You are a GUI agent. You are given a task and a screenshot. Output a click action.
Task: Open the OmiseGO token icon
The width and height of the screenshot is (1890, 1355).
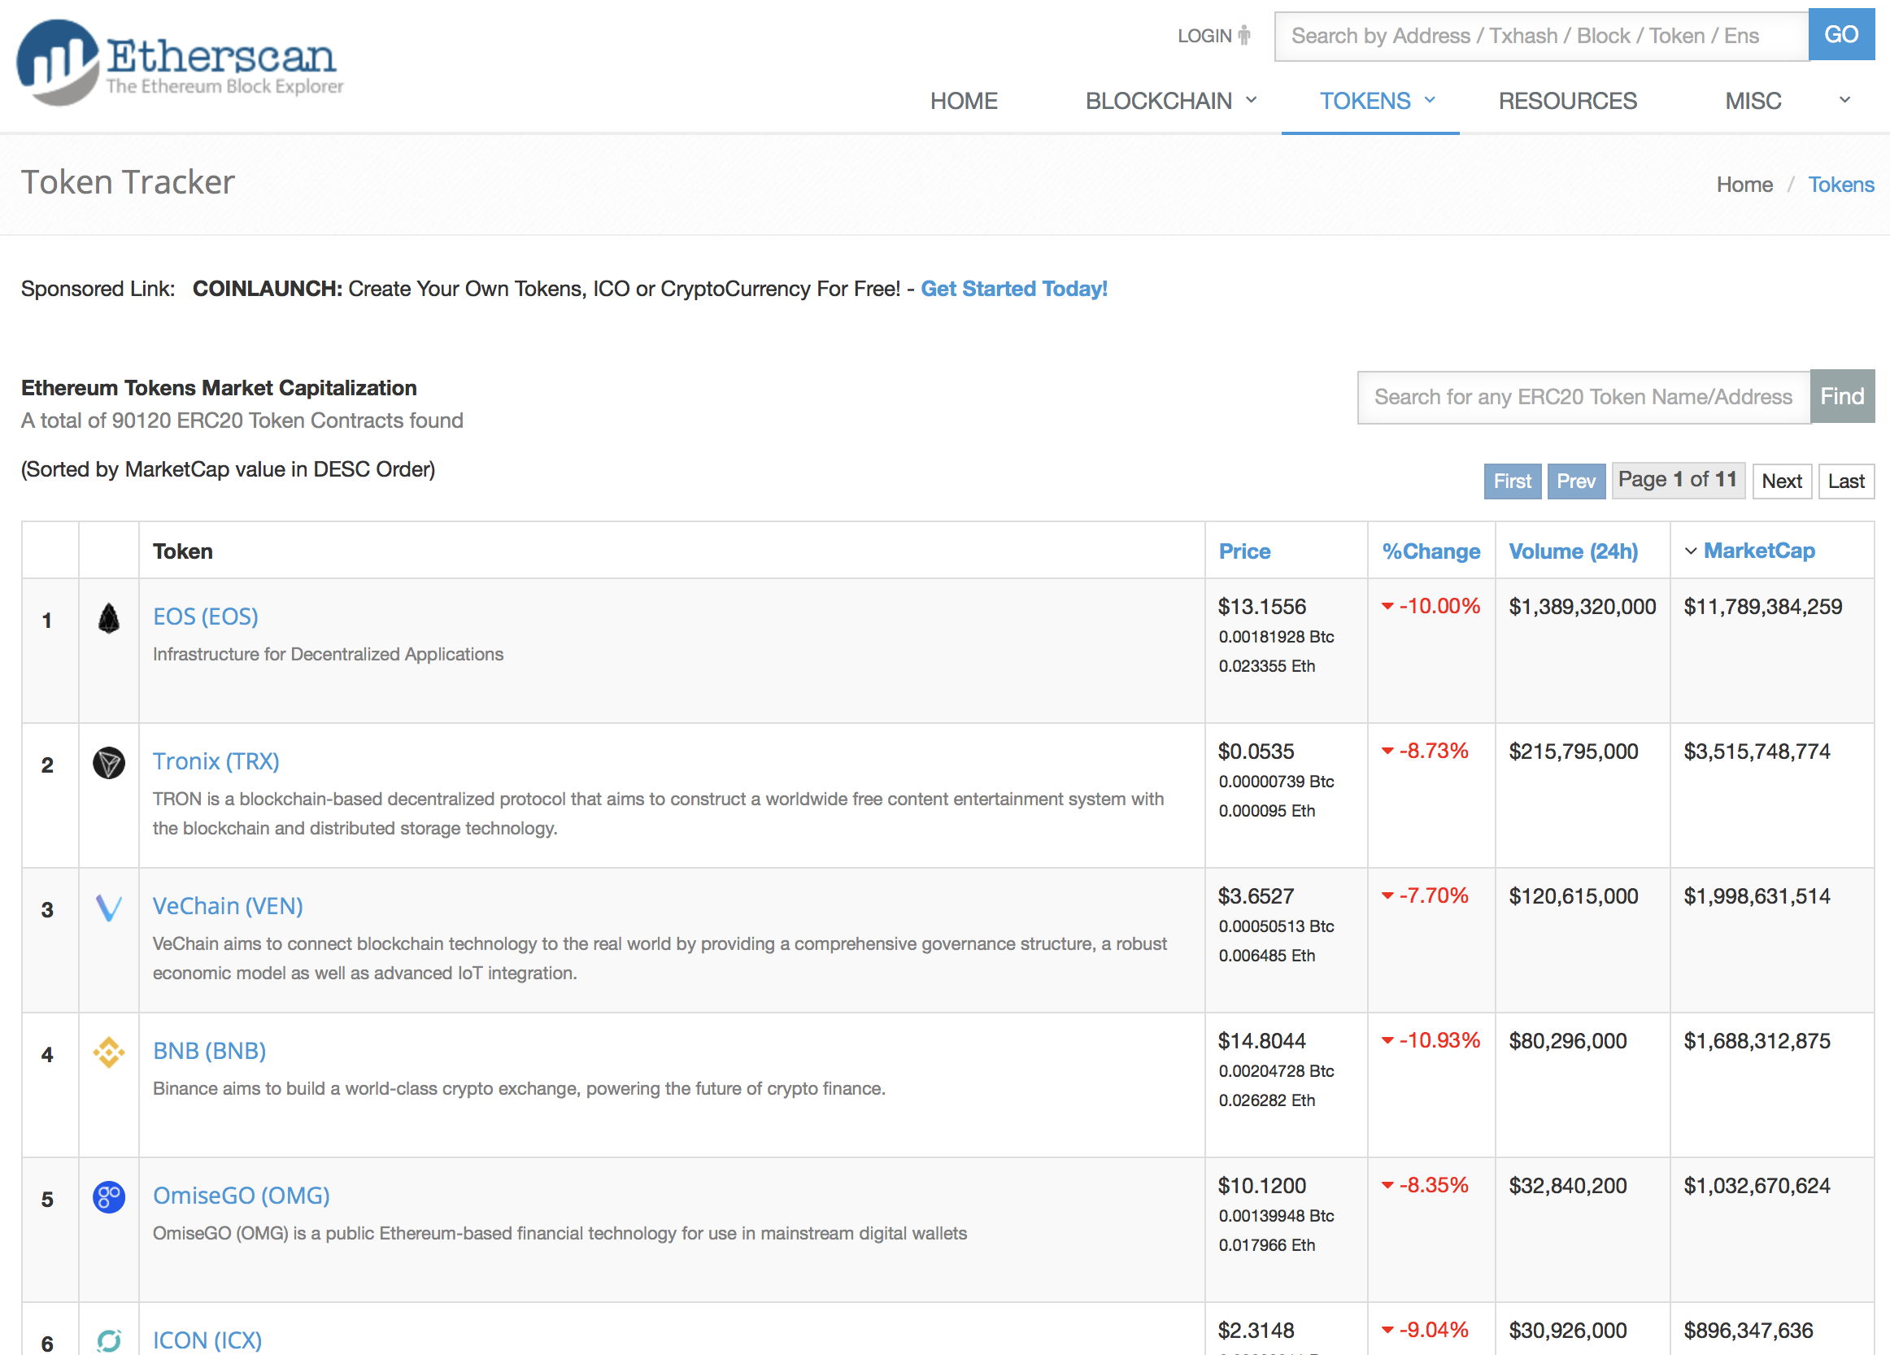click(x=109, y=1196)
